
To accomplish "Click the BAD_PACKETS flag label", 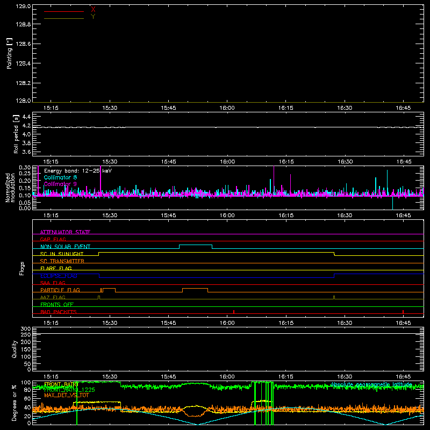I will pos(59,312).
